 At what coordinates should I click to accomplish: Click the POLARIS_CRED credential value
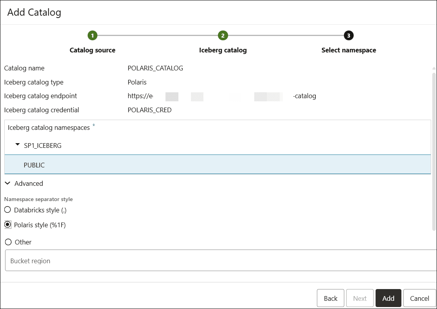click(149, 110)
